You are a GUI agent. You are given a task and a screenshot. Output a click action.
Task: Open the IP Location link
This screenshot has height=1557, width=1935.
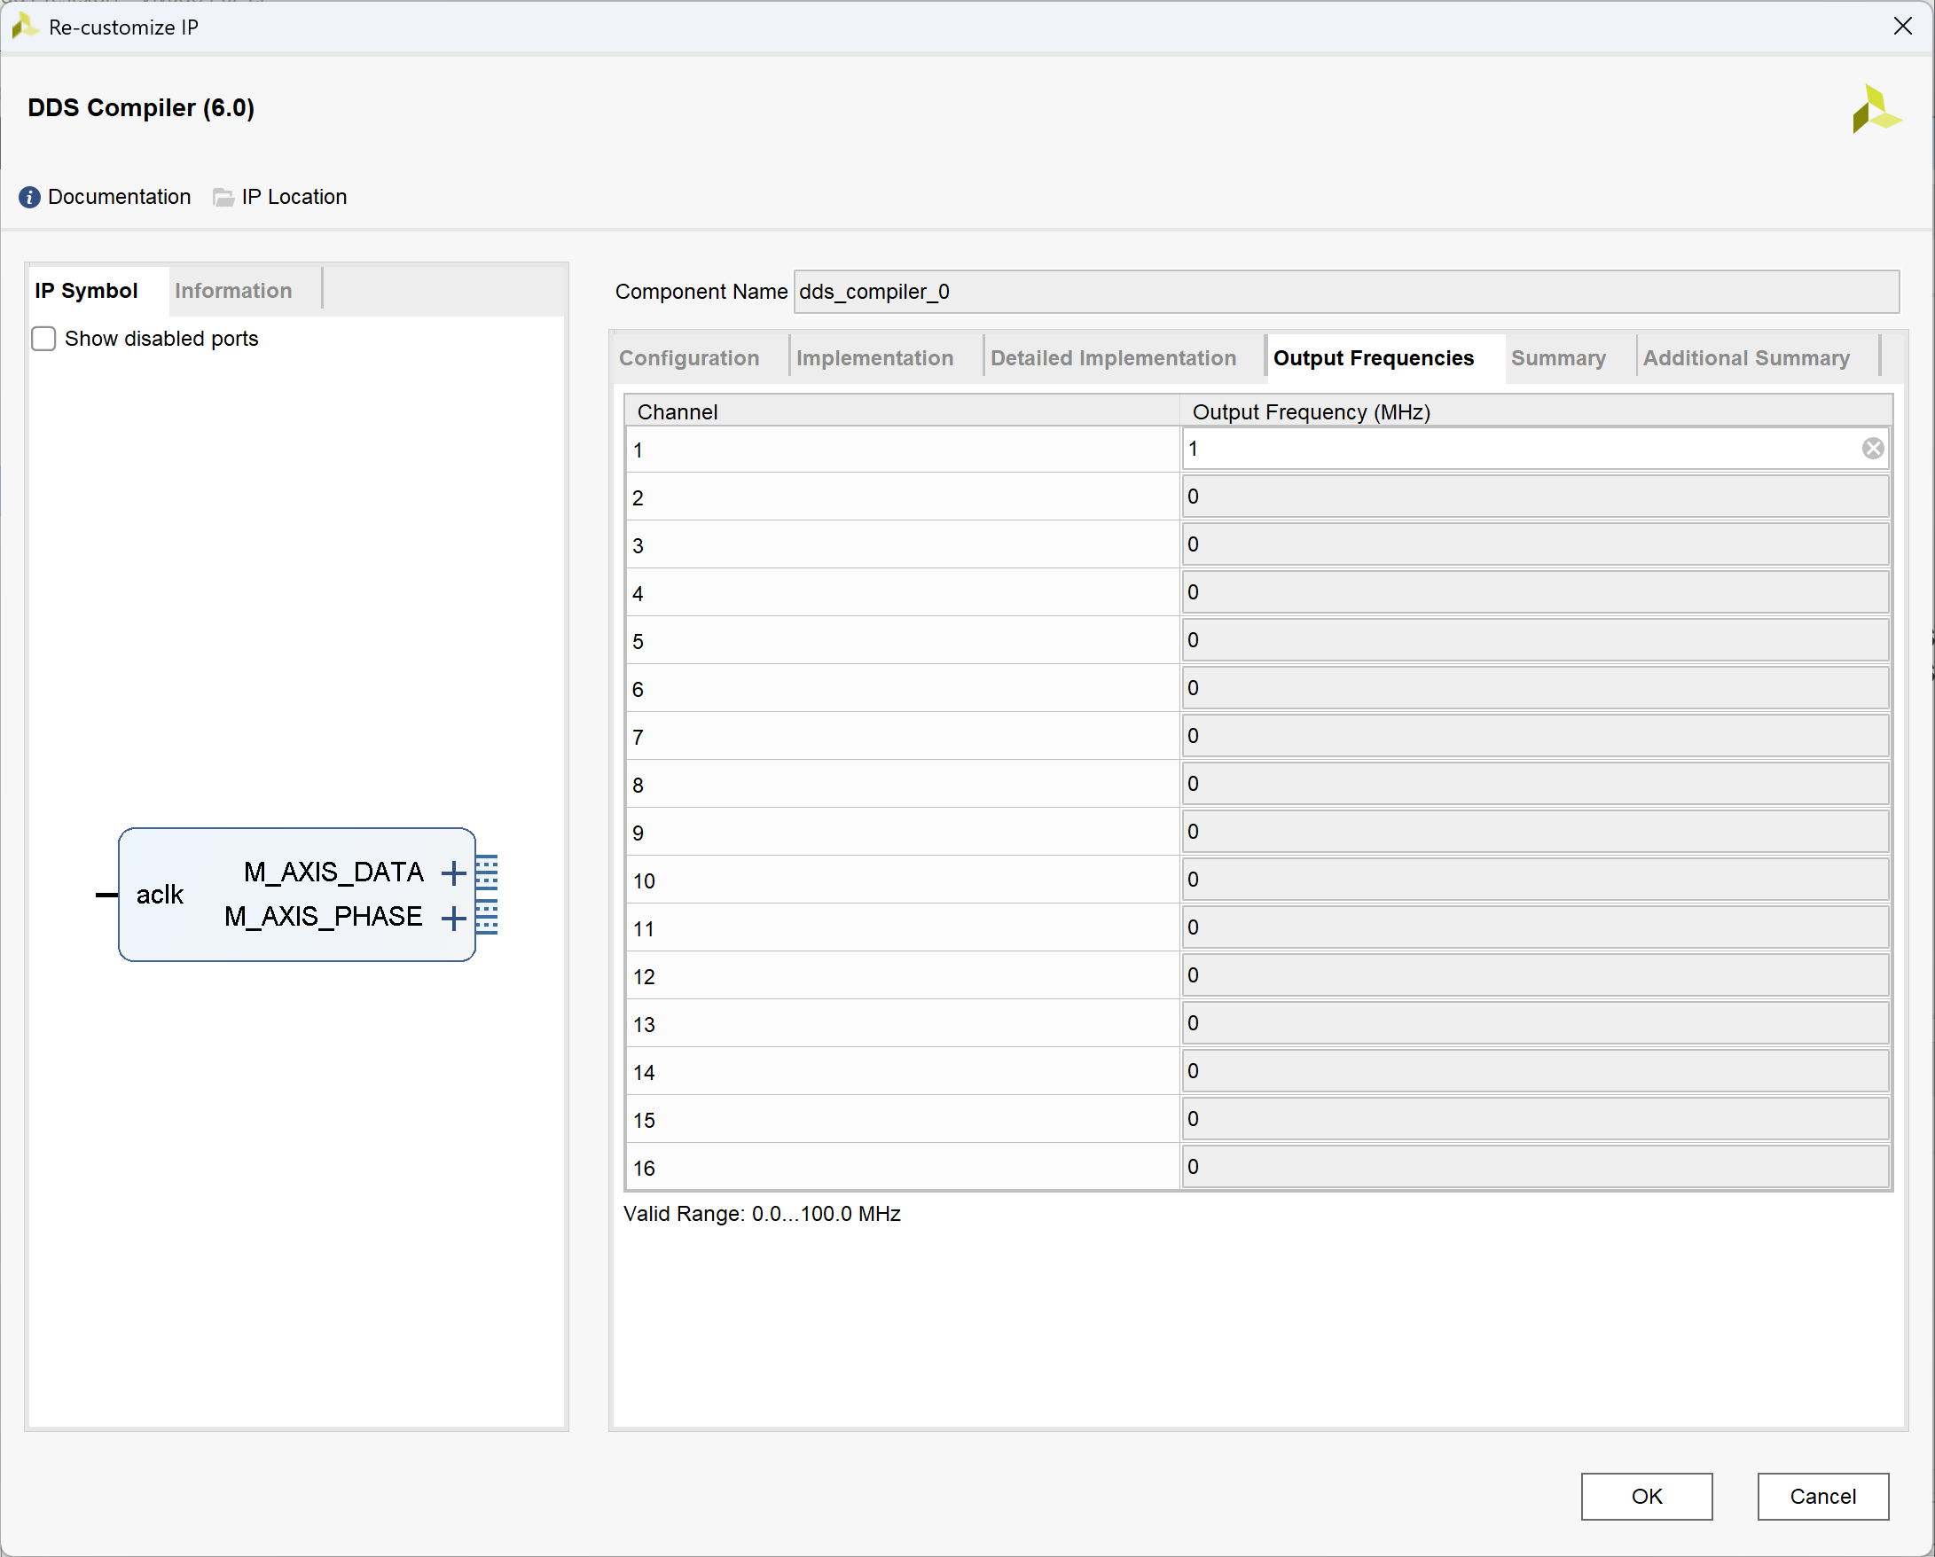294,198
